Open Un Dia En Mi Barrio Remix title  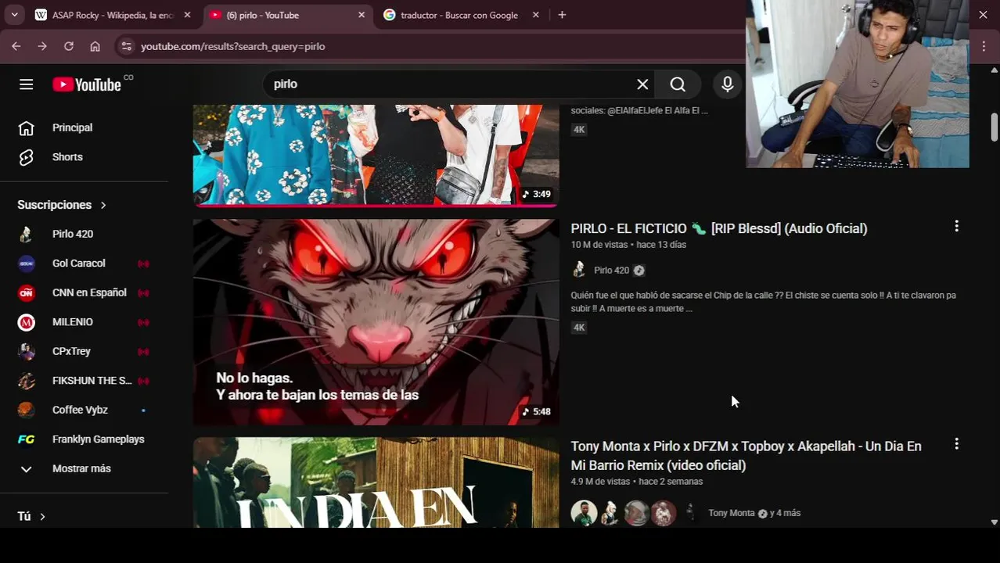tap(746, 456)
